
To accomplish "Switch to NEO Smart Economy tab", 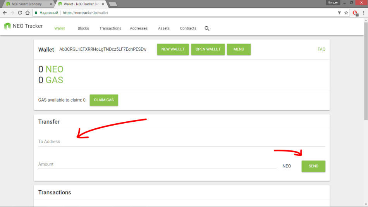I will 26,4.
